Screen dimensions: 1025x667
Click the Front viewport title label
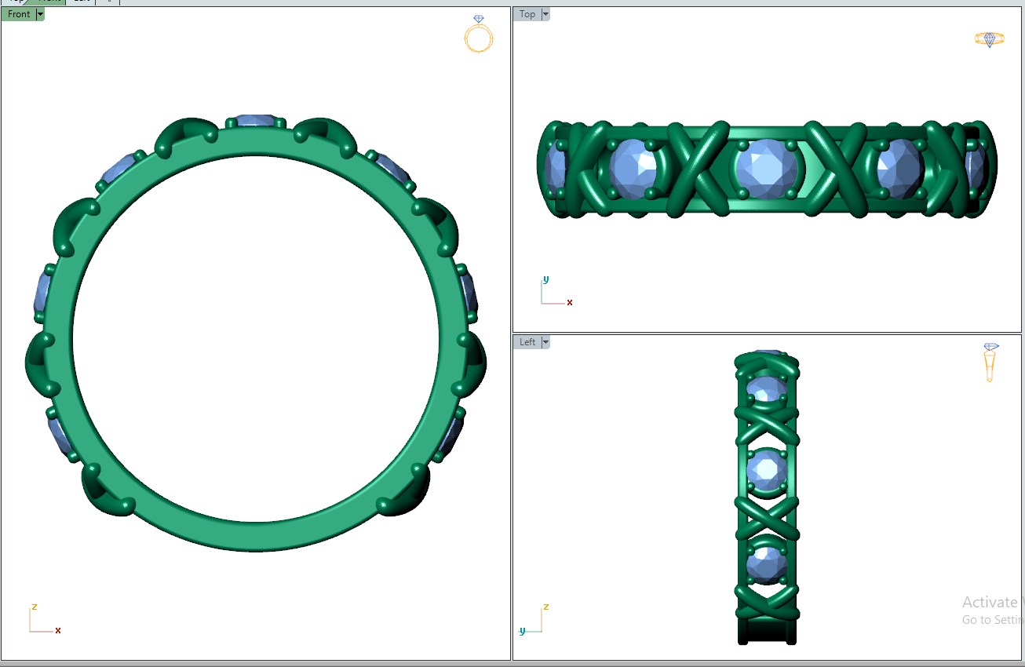(19, 14)
